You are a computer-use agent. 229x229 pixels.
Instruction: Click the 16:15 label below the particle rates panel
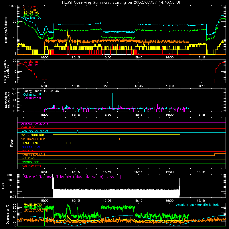pos(201,86)
